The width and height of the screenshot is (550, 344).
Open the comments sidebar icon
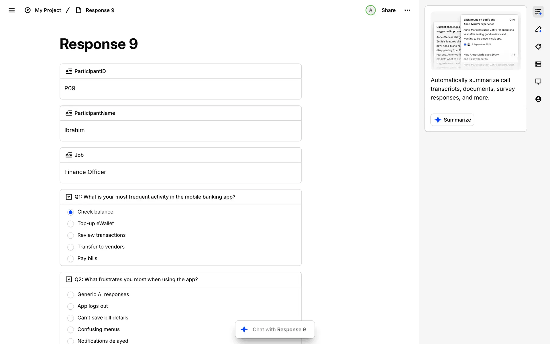pyautogui.click(x=538, y=81)
